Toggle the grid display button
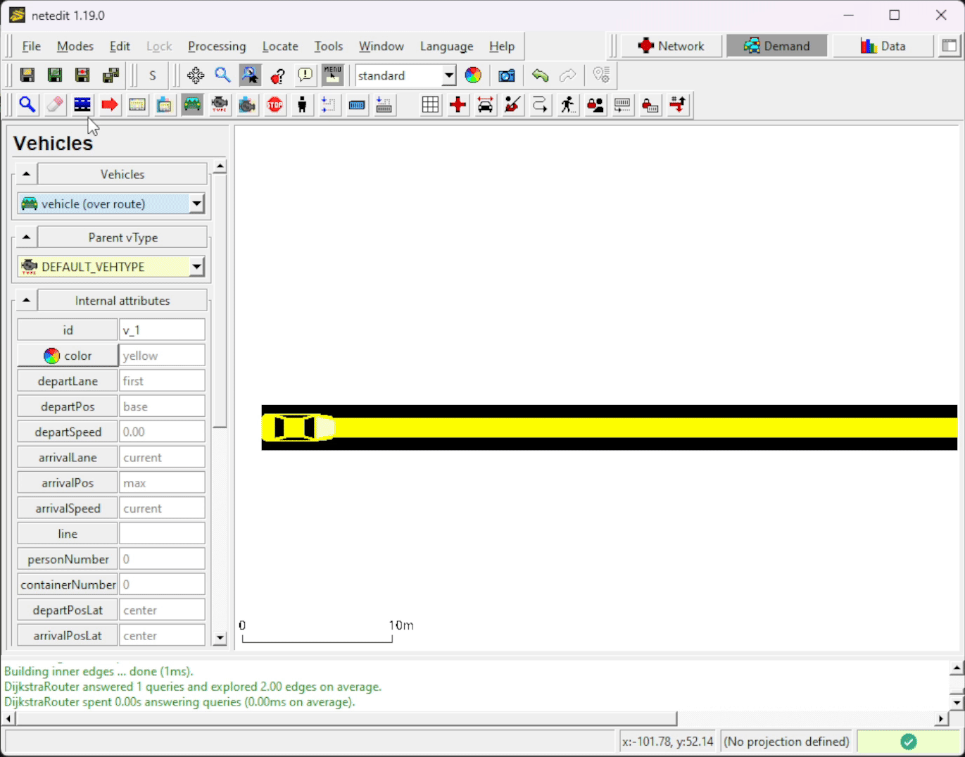The width and height of the screenshot is (965, 757). click(x=430, y=105)
